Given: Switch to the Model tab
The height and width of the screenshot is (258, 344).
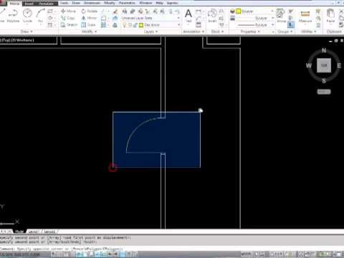Looking at the screenshot, I should point(19,231).
